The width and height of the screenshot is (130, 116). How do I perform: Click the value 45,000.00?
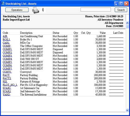100,95
